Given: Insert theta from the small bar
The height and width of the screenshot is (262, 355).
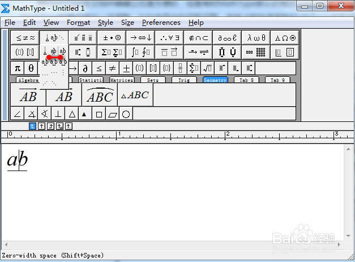Looking at the screenshot, I should tap(31, 68).
